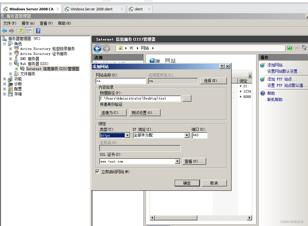The width and height of the screenshot is (308, 226).
Task: Click into the 物理路径 text field
Action: pyautogui.click(x=140, y=99)
